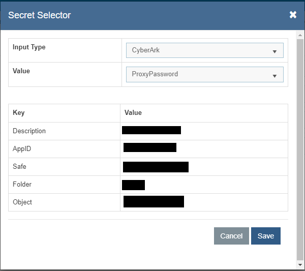
Task: Save the secret selection
Action: pos(265,236)
